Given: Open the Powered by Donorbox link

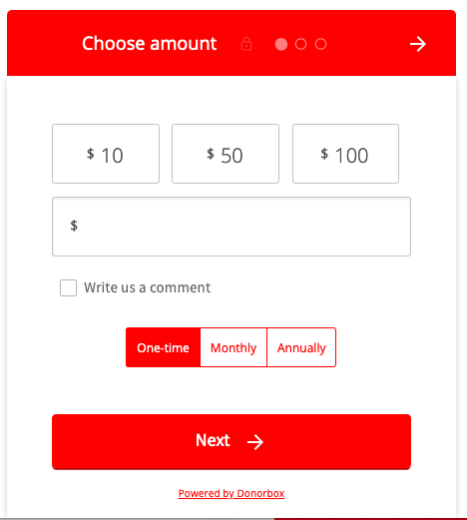Looking at the screenshot, I should 232,493.
